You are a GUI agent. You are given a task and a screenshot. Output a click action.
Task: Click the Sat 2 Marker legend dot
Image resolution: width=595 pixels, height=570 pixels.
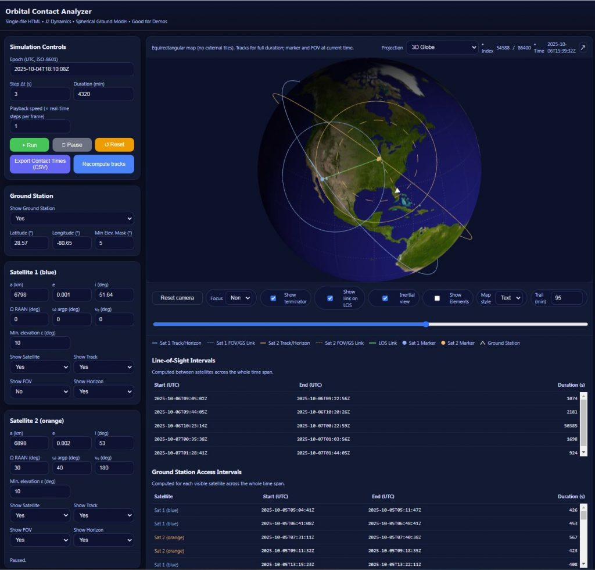443,343
